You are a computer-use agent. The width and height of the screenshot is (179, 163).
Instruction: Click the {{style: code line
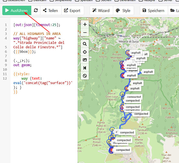coord(21,74)
